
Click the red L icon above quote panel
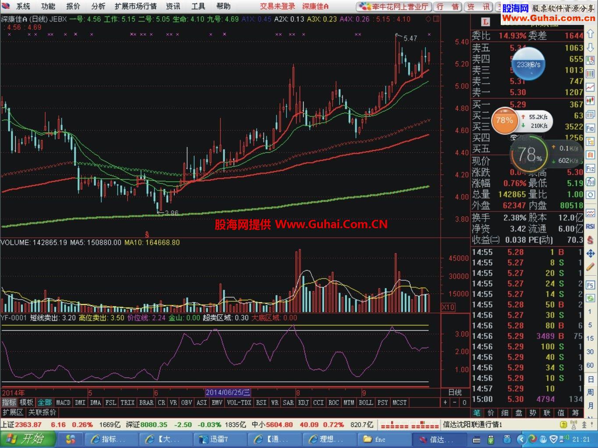[485, 21]
